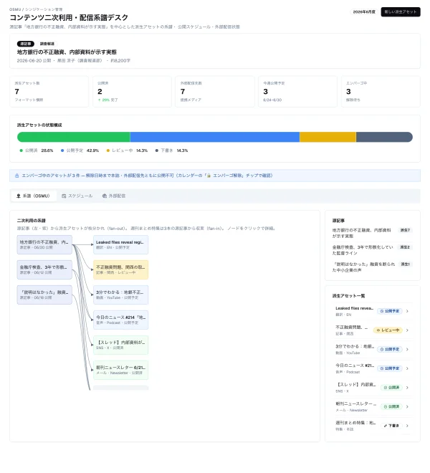Click the 2026年6月度 badge
430x473 pixels.
364,11
